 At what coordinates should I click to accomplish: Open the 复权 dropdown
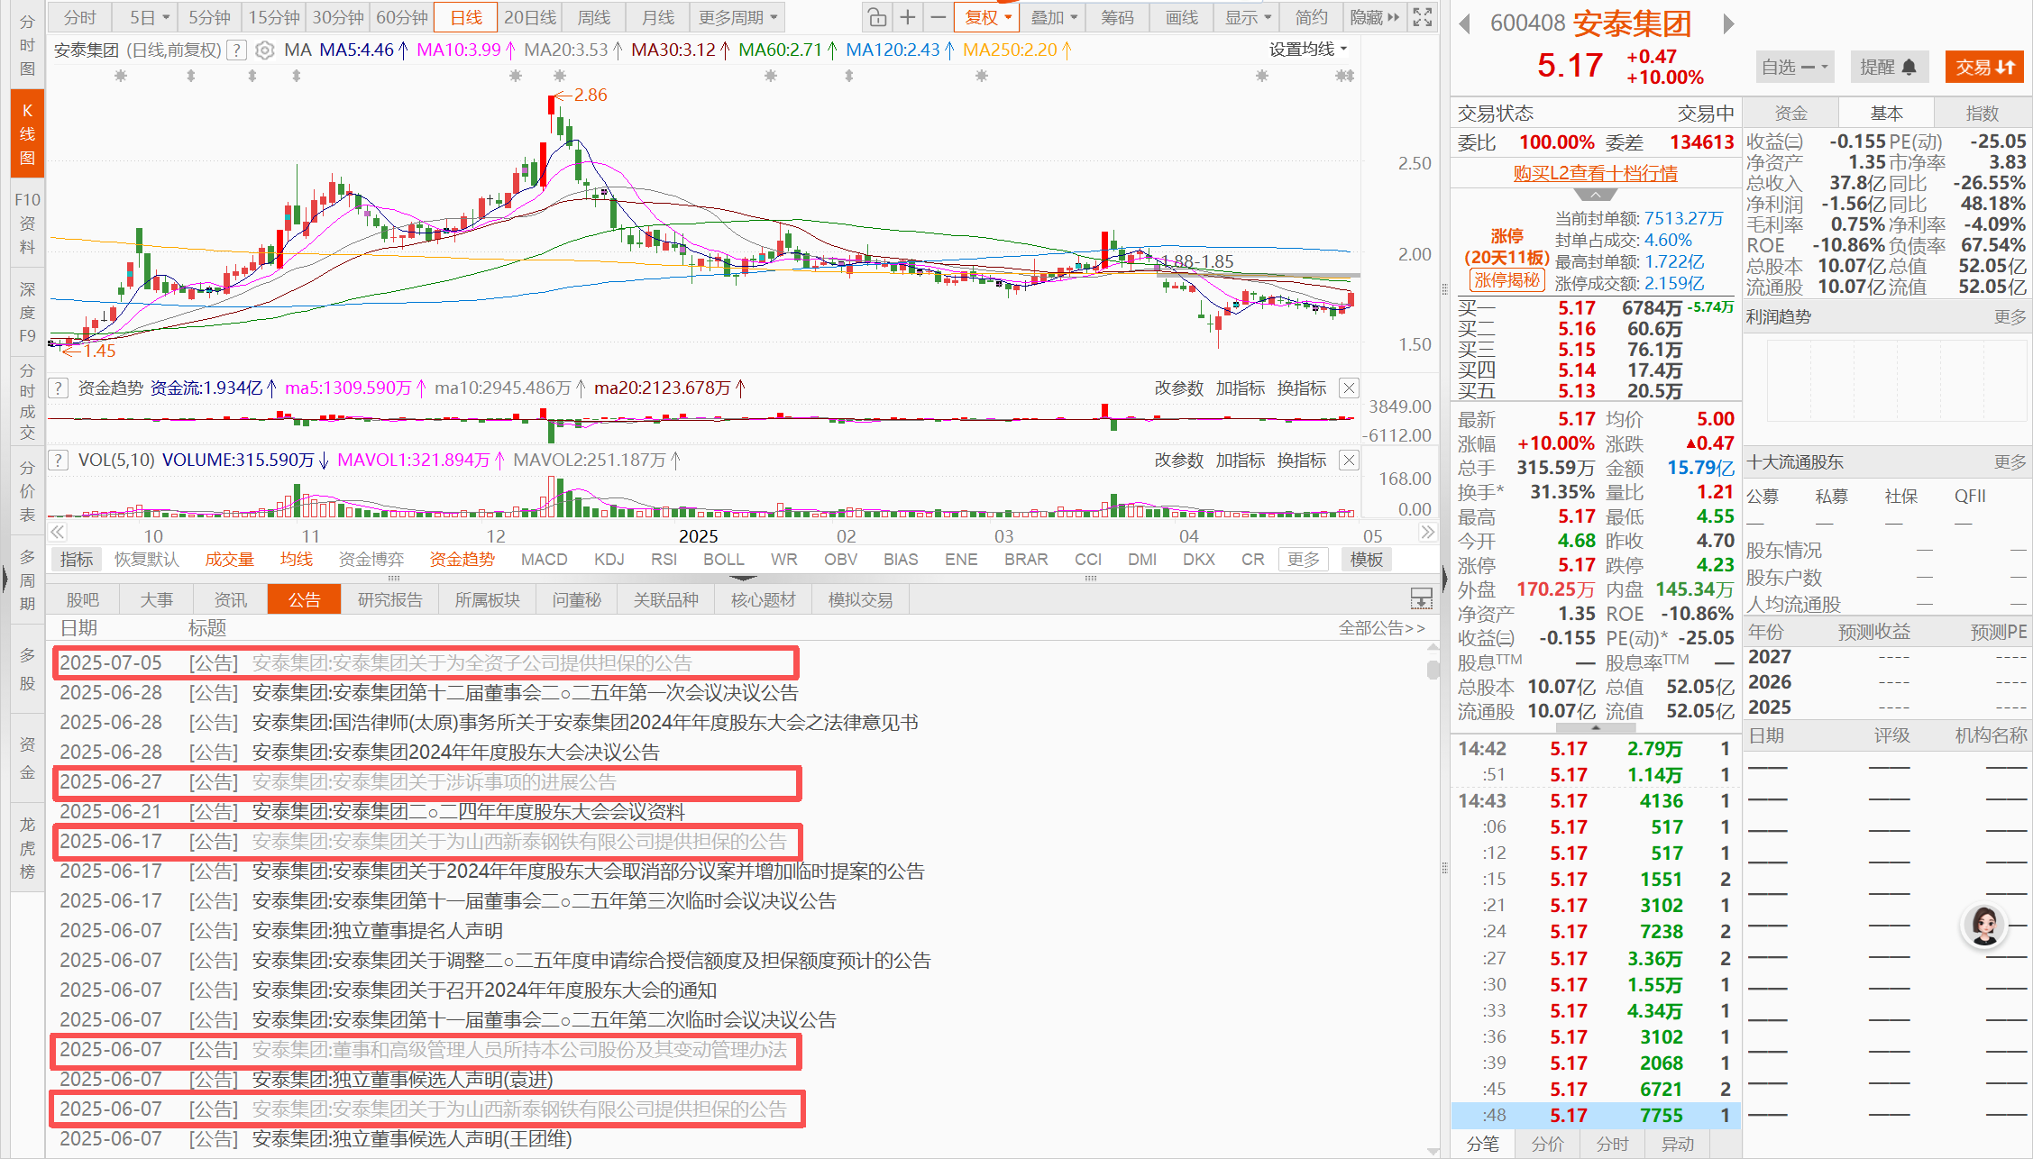click(x=988, y=17)
